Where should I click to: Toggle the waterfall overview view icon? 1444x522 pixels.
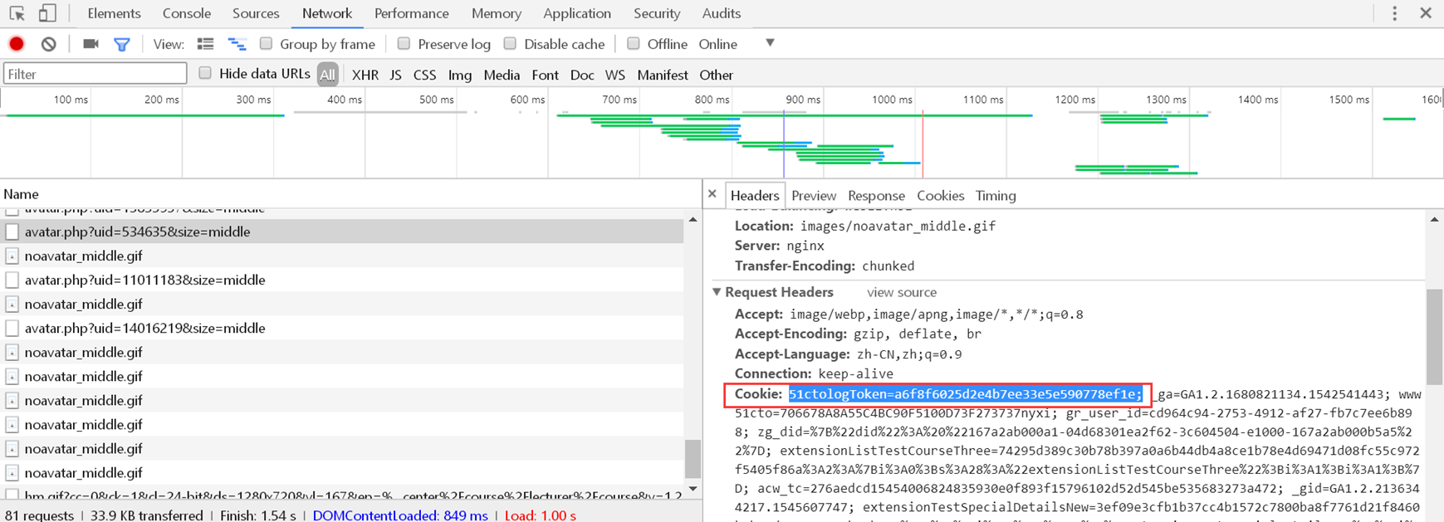(x=237, y=44)
